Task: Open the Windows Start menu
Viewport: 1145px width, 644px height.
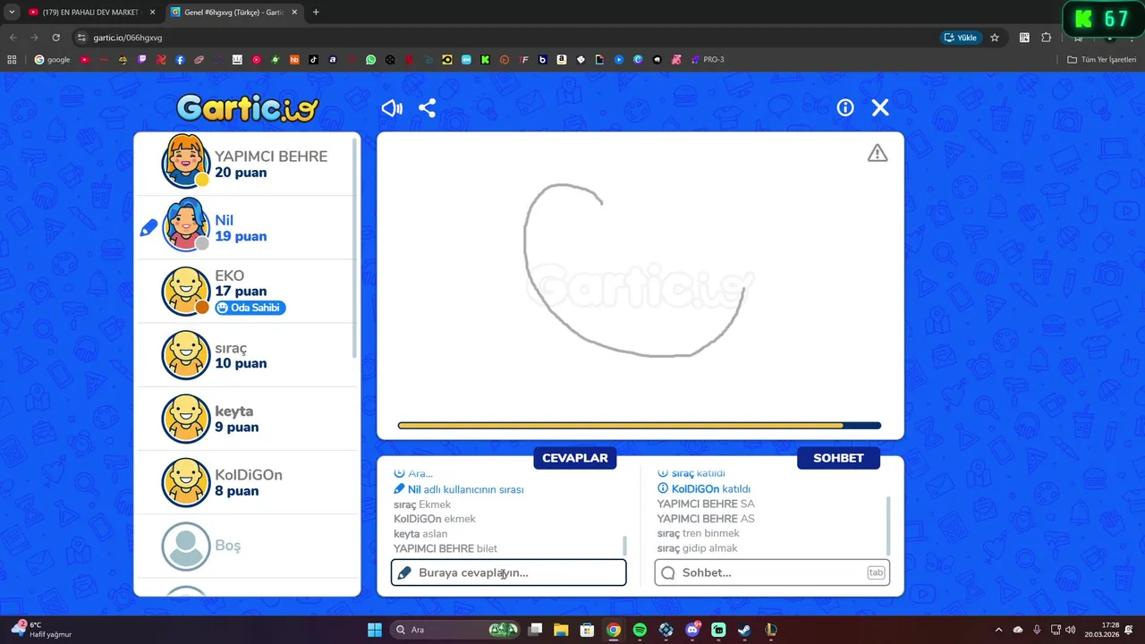Action: [x=375, y=630]
